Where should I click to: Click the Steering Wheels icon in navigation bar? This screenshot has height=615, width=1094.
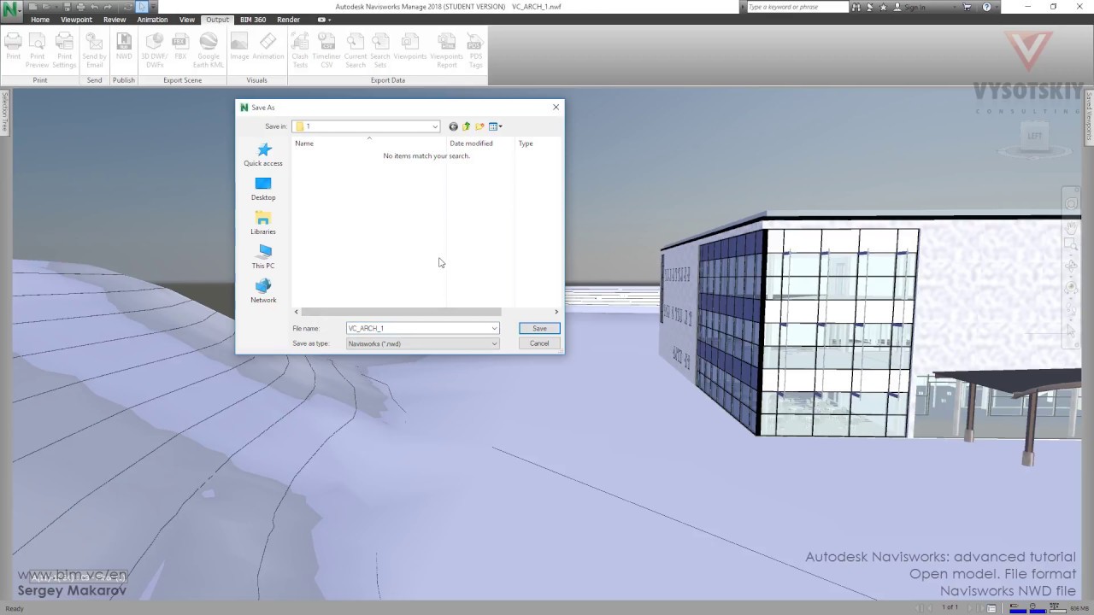(x=1071, y=204)
